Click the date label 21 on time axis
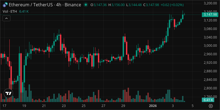220x110 pixels. click(x=44, y=106)
